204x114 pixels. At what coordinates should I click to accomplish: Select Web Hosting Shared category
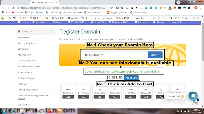pos(28,43)
